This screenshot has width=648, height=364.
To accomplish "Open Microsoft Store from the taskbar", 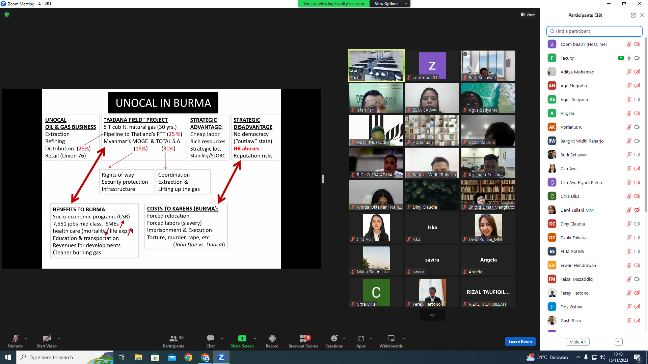I will coord(155,357).
